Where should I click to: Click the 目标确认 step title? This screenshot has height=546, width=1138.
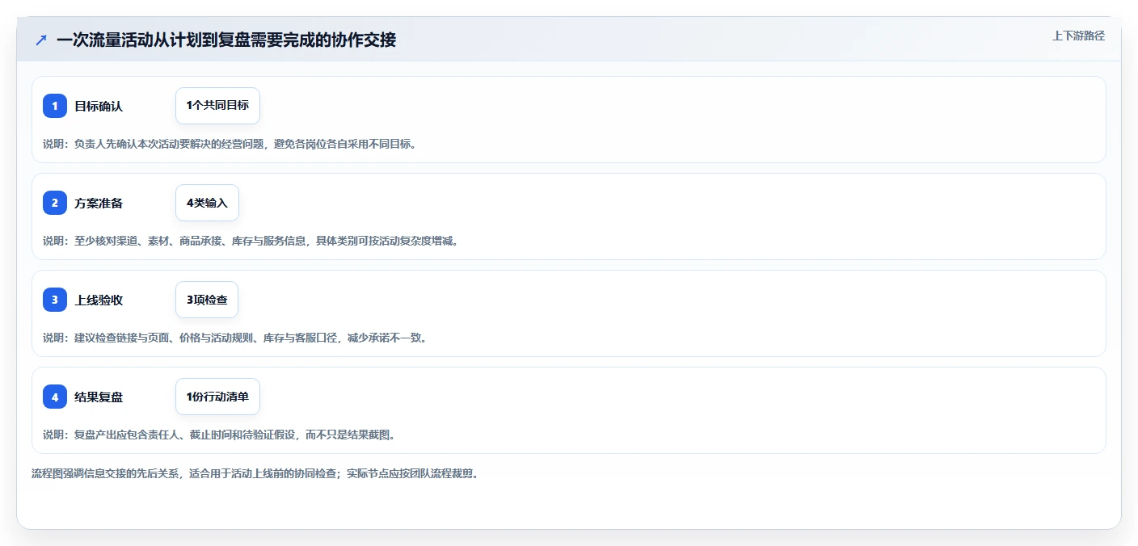(x=99, y=106)
